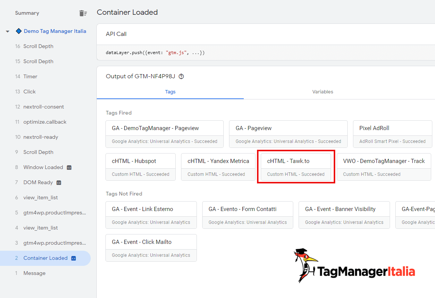Open the cHTML - Yandex Metrica tag card
This screenshot has height=298, width=435.
click(218, 167)
